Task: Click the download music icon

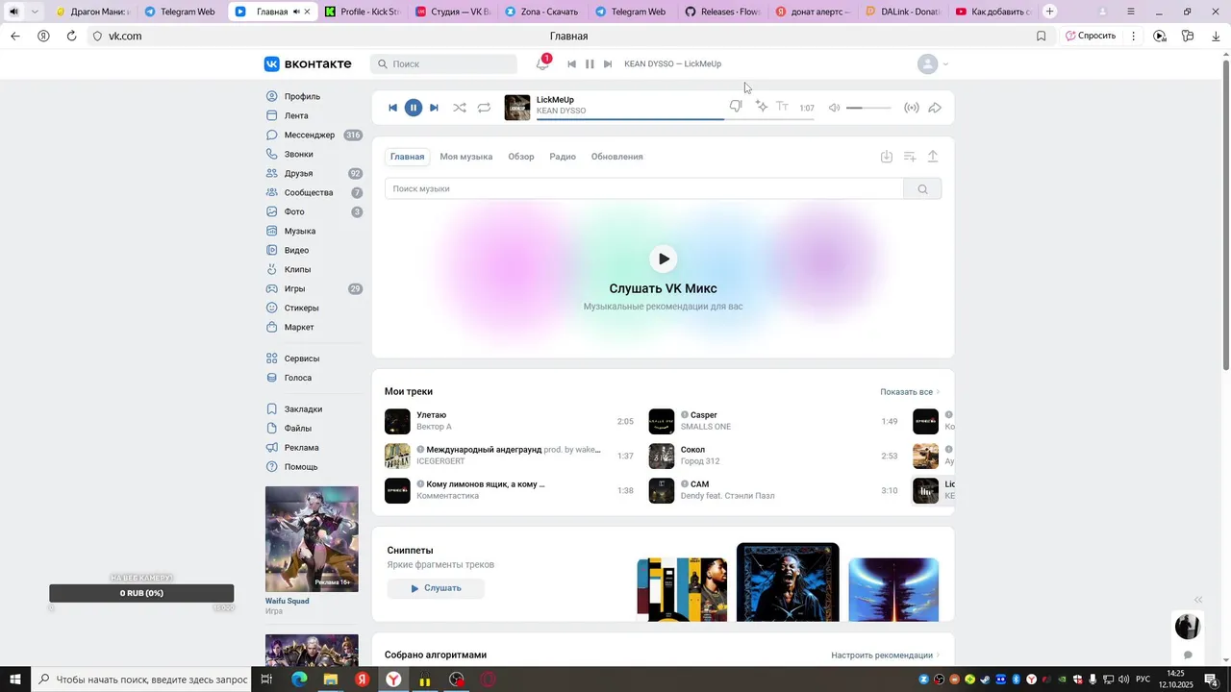Action: 887,157
